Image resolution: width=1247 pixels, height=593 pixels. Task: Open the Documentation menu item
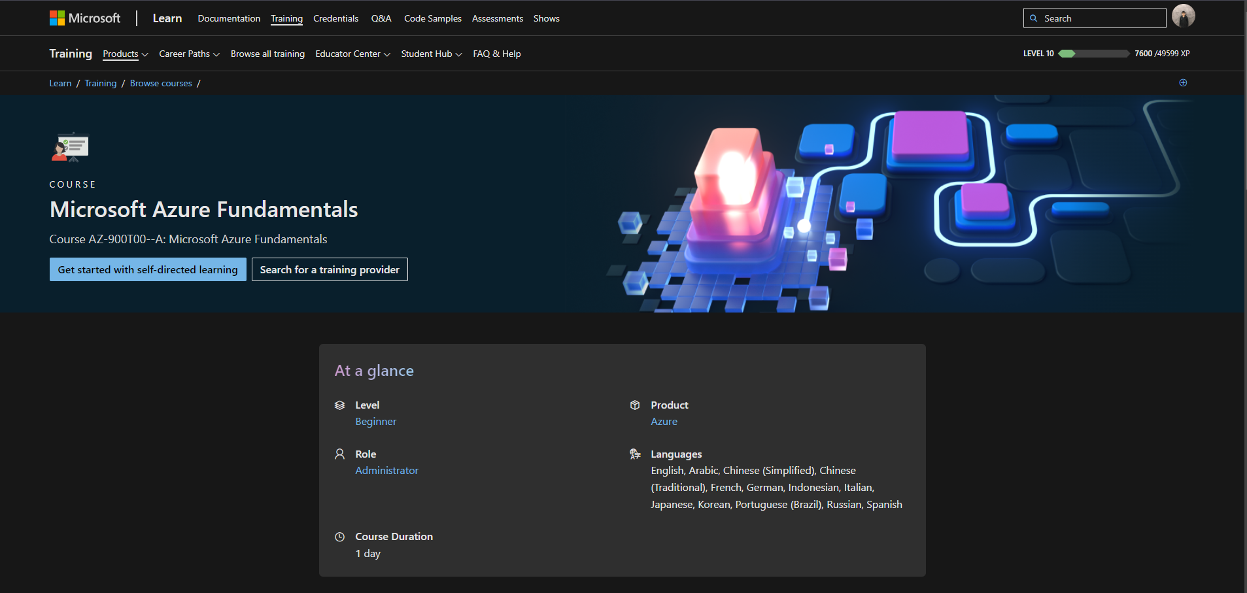pyautogui.click(x=229, y=18)
